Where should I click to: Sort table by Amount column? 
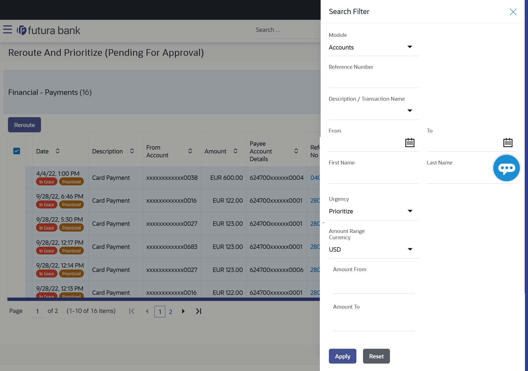click(x=235, y=151)
